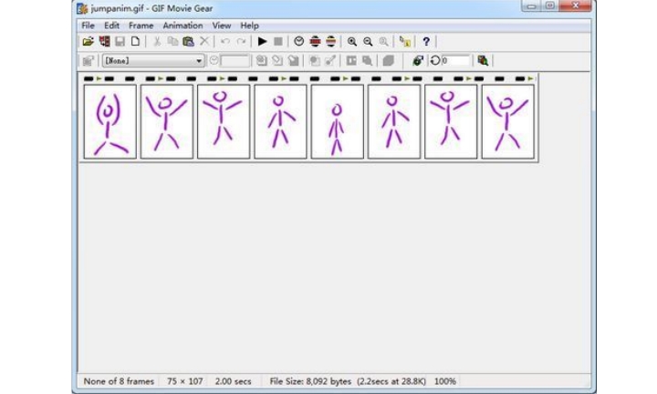Click the Undo arrow icon

click(x=225, y=41)
